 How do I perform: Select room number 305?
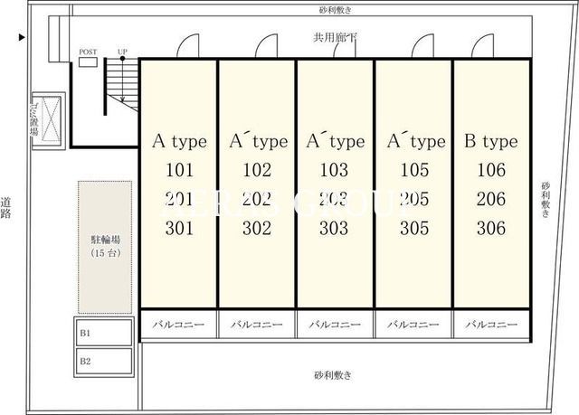414,228
